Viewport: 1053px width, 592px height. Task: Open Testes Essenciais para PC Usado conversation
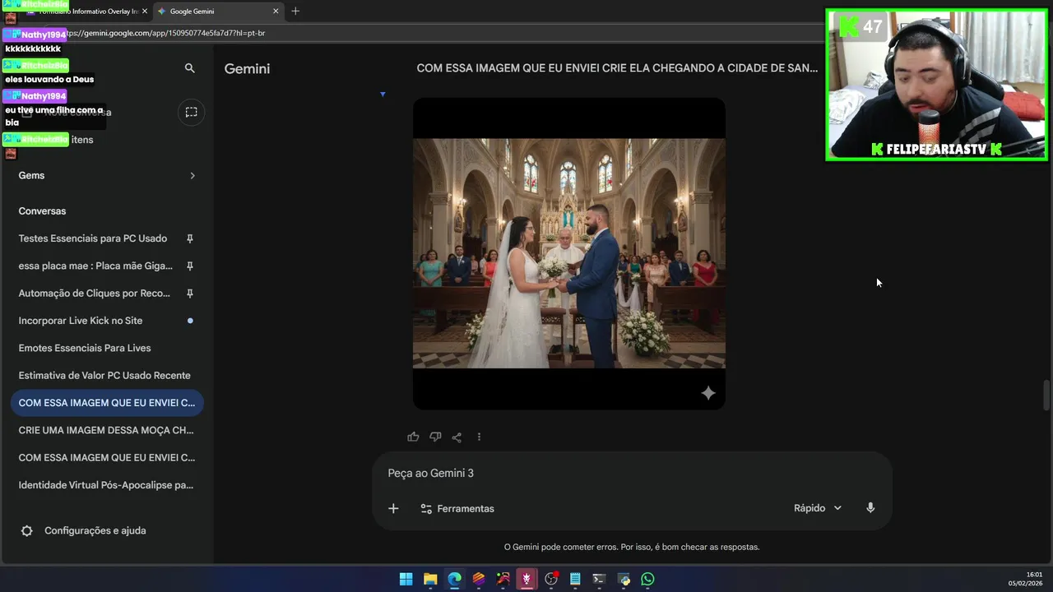(93, 238)
